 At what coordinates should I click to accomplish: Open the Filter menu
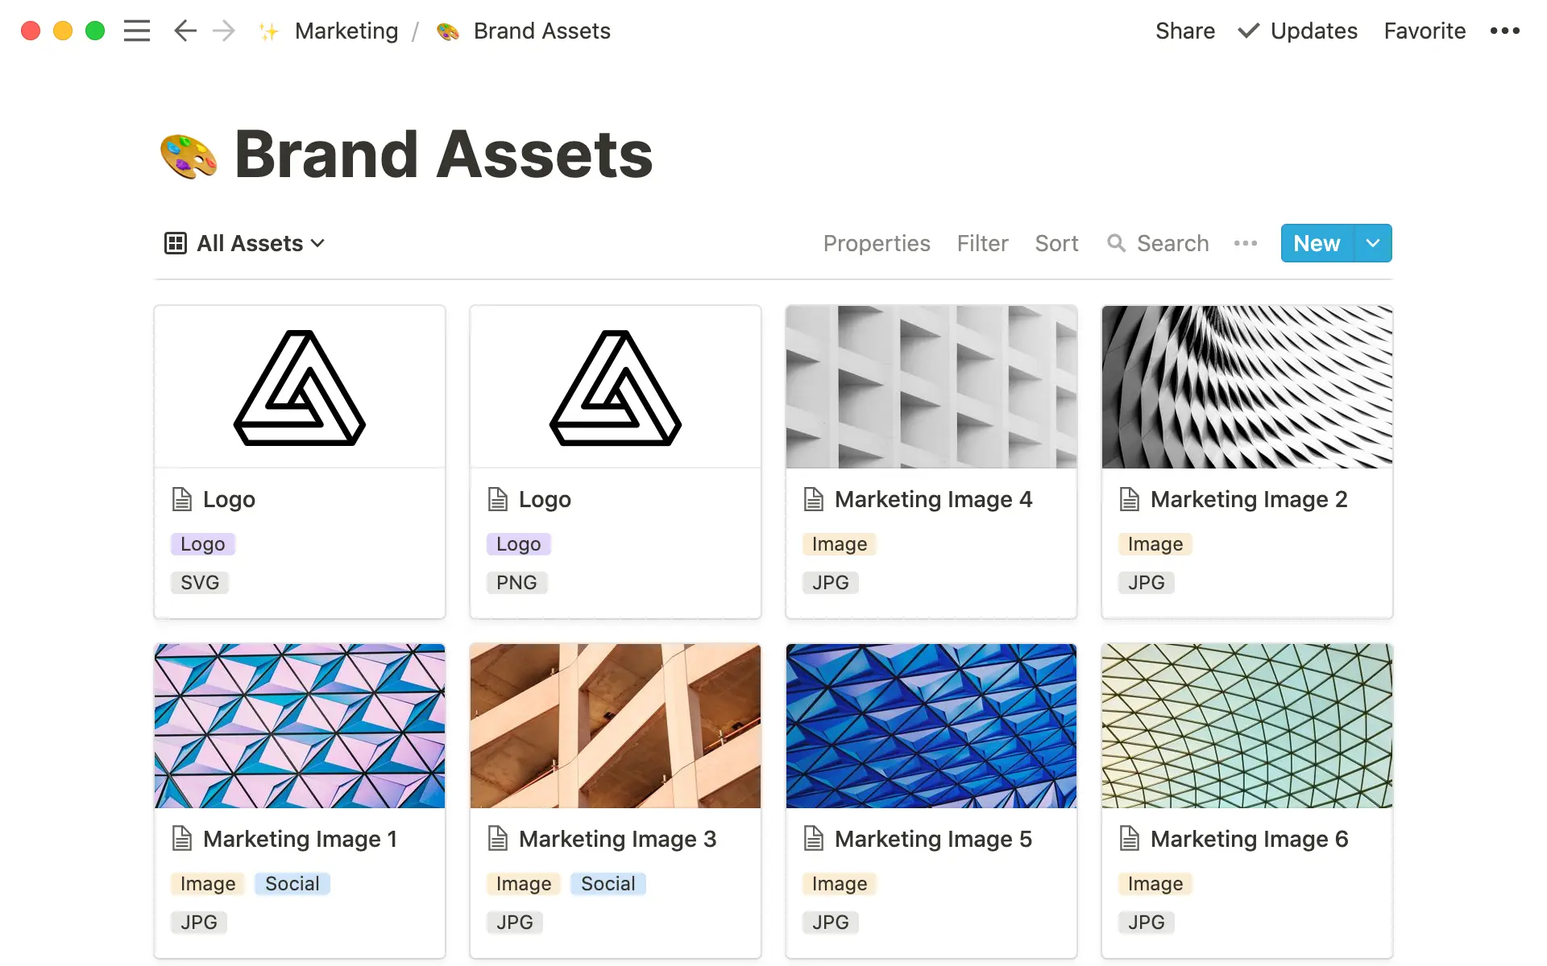coord(982,243)
